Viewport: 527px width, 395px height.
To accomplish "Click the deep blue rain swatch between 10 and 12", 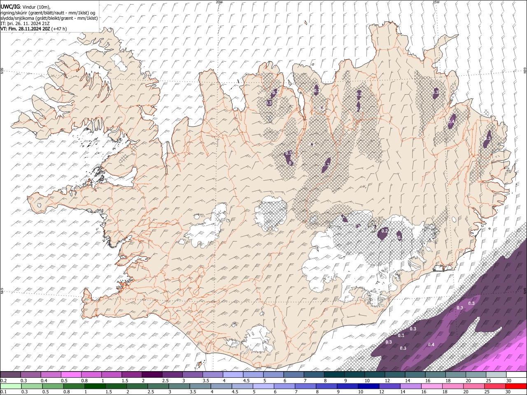I will [x=368, y=386].
